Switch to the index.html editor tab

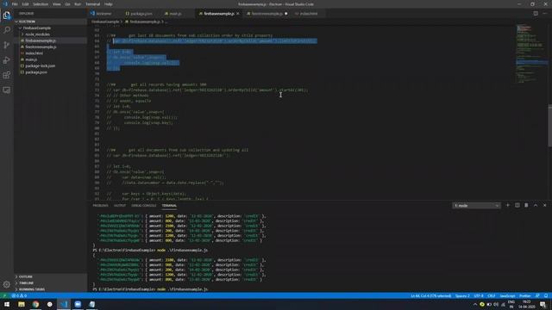tap(309, 14)
